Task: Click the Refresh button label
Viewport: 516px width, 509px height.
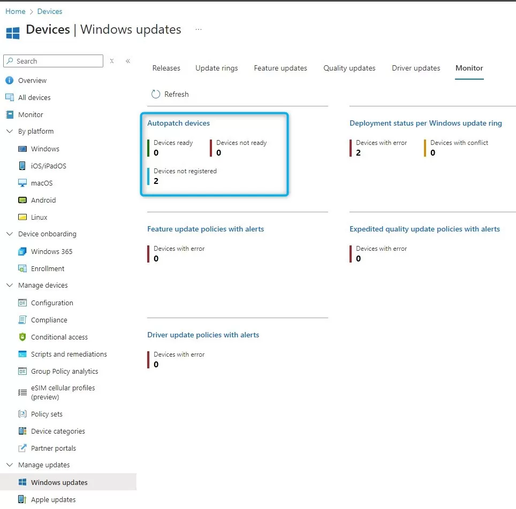Action: point(177,95)
